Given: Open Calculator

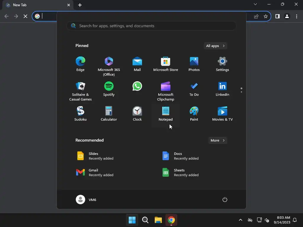Looking at the screenshot, I should (x=109, y=114).
